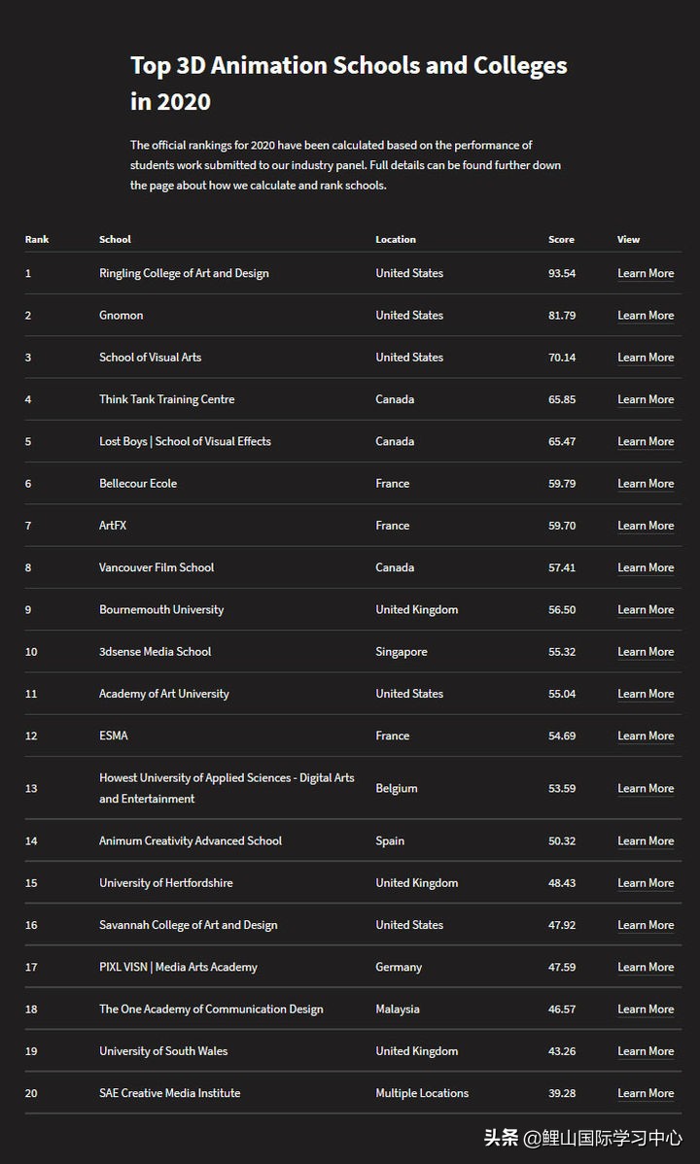Open Vancouver Film School Learn More link
The image size is (700, 1164).
[x=646, y=567]
